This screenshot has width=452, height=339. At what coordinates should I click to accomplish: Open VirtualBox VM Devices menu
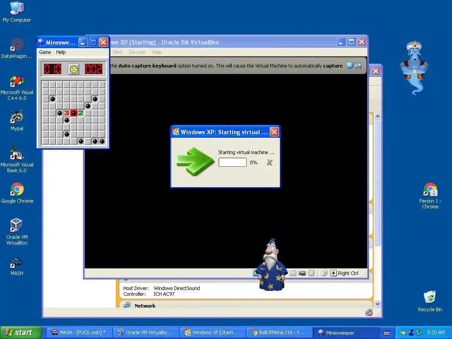(x=137, y=52)
